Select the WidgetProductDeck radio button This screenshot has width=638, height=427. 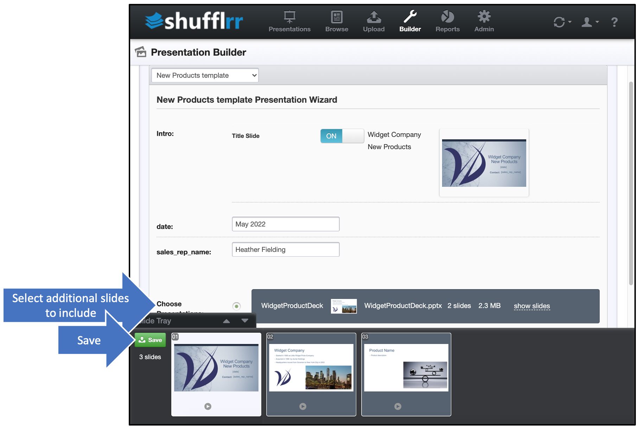tap(237, 306)
